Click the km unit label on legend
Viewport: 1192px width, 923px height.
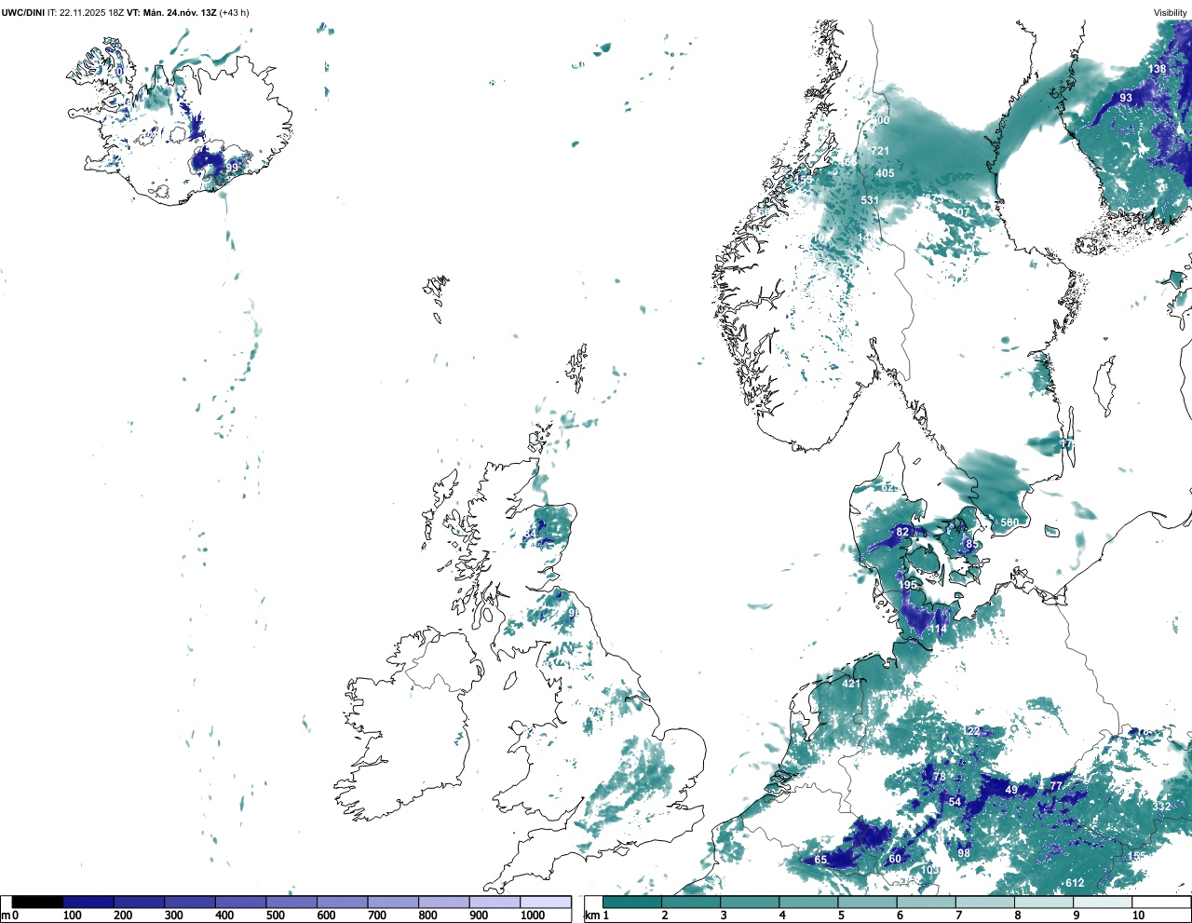click(x=592, y=916)
